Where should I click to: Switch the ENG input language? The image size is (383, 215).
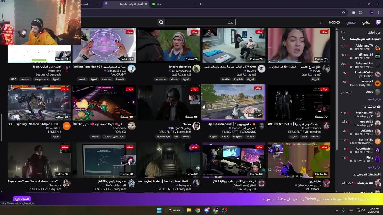point(351,210)
